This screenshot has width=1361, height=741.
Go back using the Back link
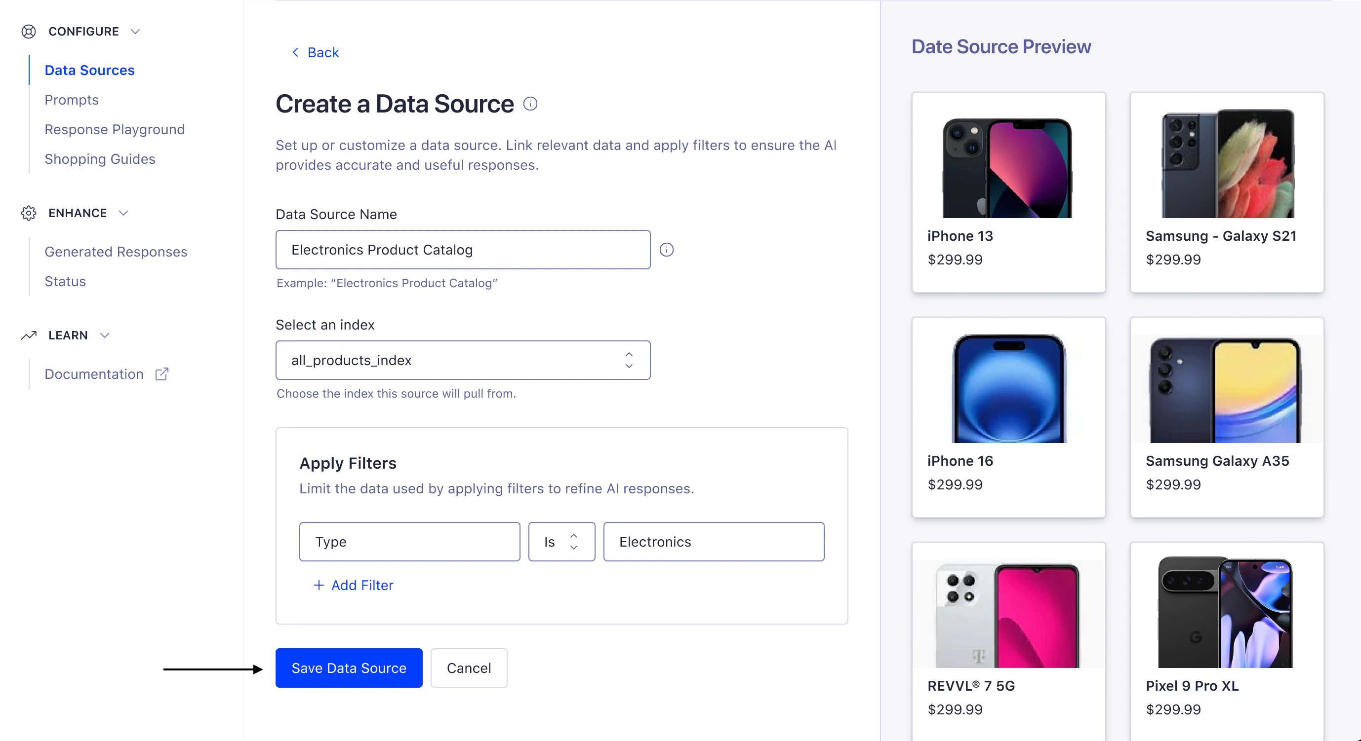click(316, 52)
